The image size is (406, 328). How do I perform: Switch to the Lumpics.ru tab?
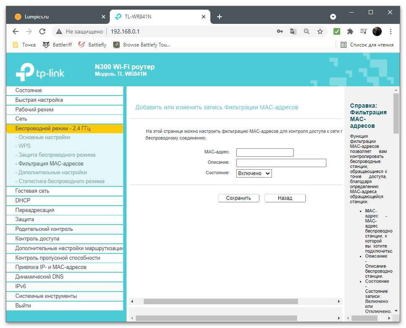(x=58, y=17)
